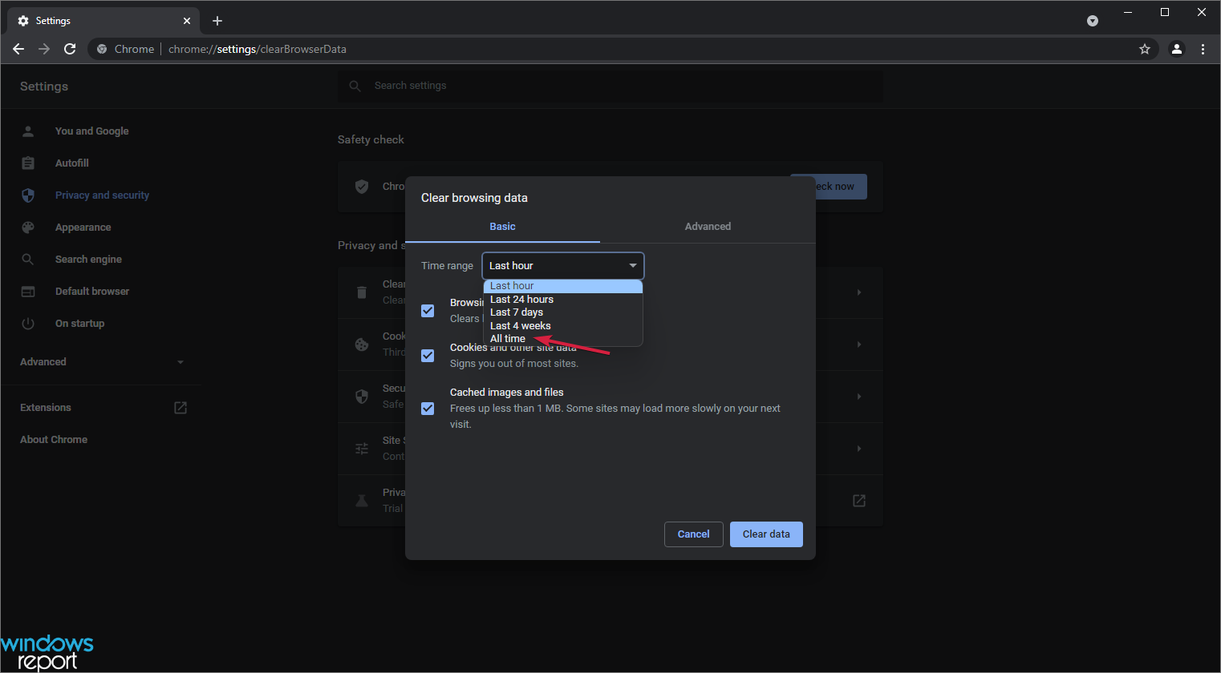The image size is (1221, 673).
Task: Click the external-link icon on Privacy Sandbox row
Action: coord(859,501)
